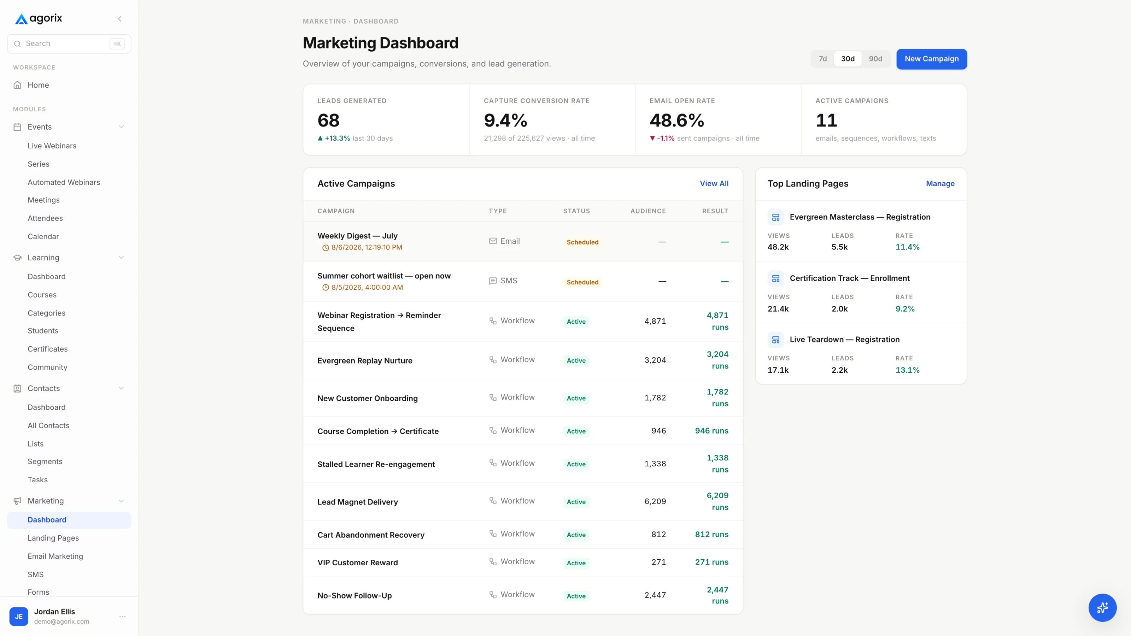Click the Live Teardown landing page icon
The height and width of the screenshot is (636, 1131).
click(x=776, y=340)
